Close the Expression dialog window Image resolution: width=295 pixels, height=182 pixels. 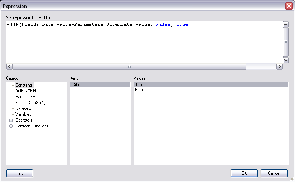[x=288, y=6]
